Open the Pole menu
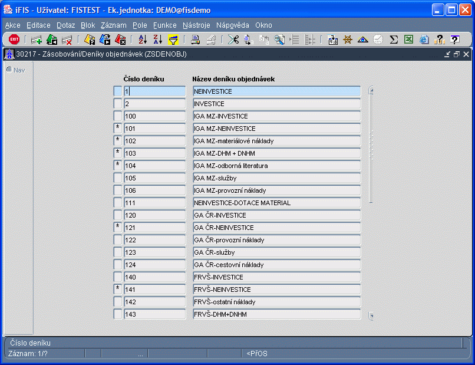The image size is (475, 365). click(x=140, y=25)
